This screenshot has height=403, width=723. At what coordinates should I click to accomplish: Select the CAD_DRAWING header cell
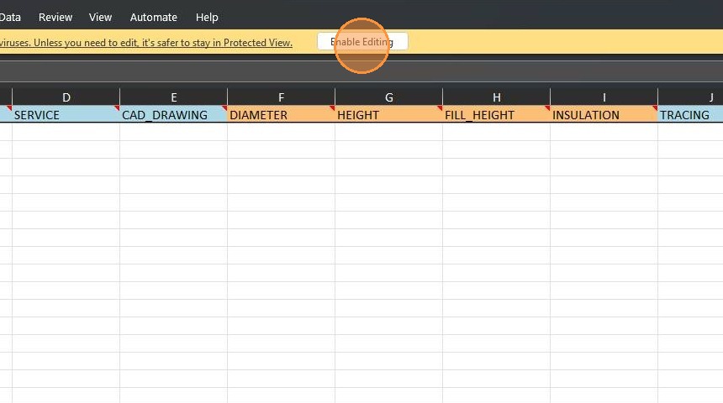point(173,114)
